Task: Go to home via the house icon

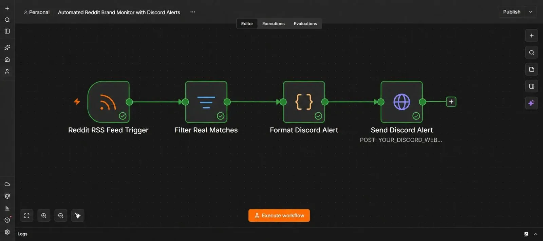Action: pos(7,60)
